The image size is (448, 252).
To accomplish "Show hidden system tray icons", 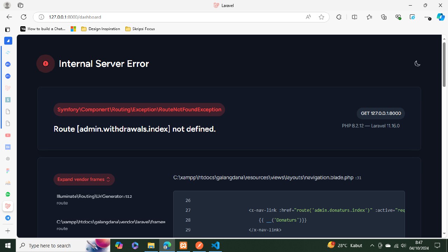I will point(372,246).
